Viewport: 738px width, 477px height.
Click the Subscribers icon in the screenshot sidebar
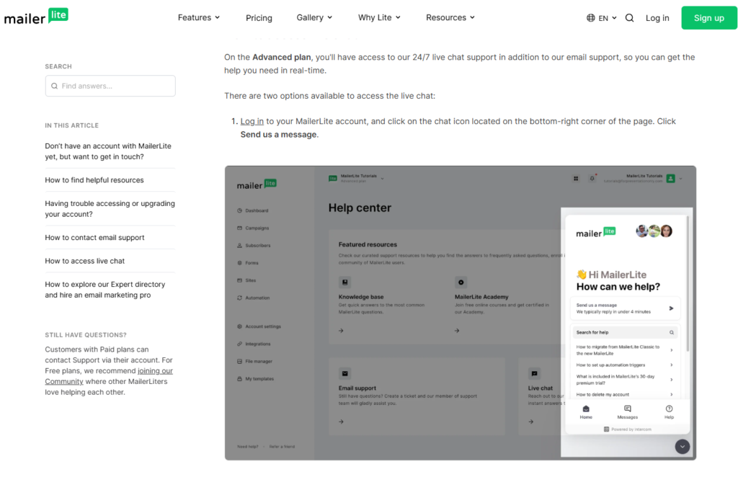click(239, 246)
